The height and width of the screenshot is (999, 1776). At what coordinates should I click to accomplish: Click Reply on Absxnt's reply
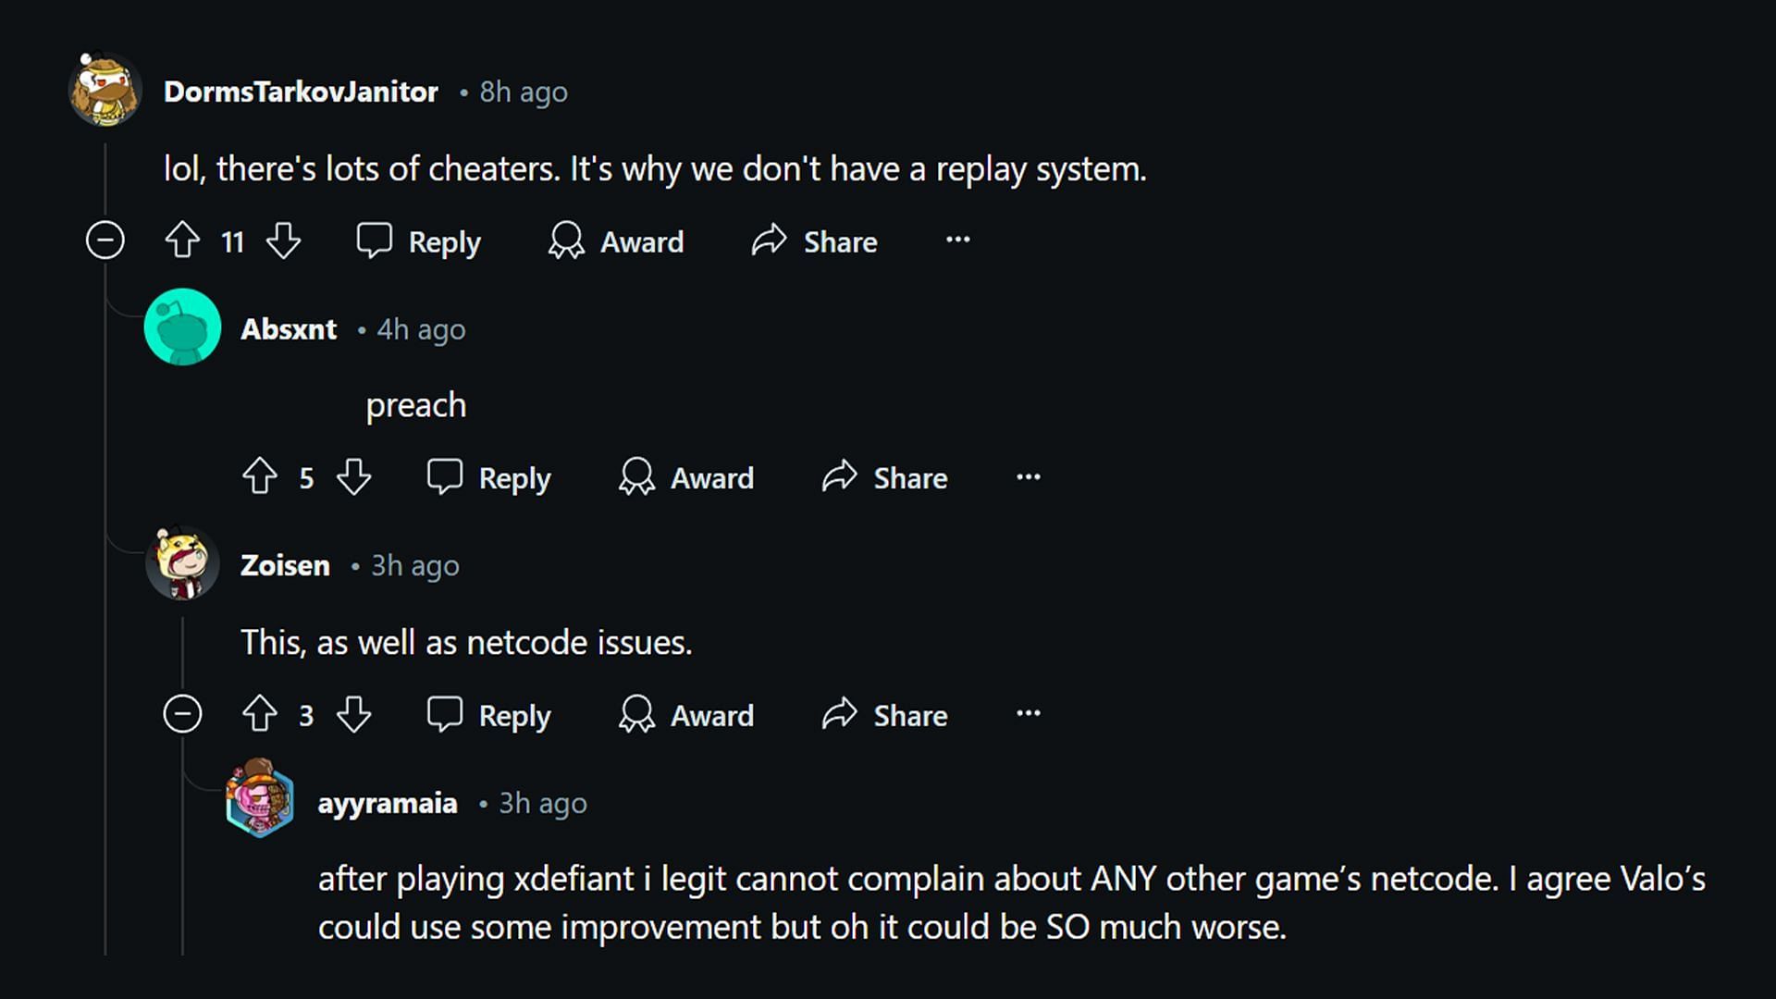487,477
